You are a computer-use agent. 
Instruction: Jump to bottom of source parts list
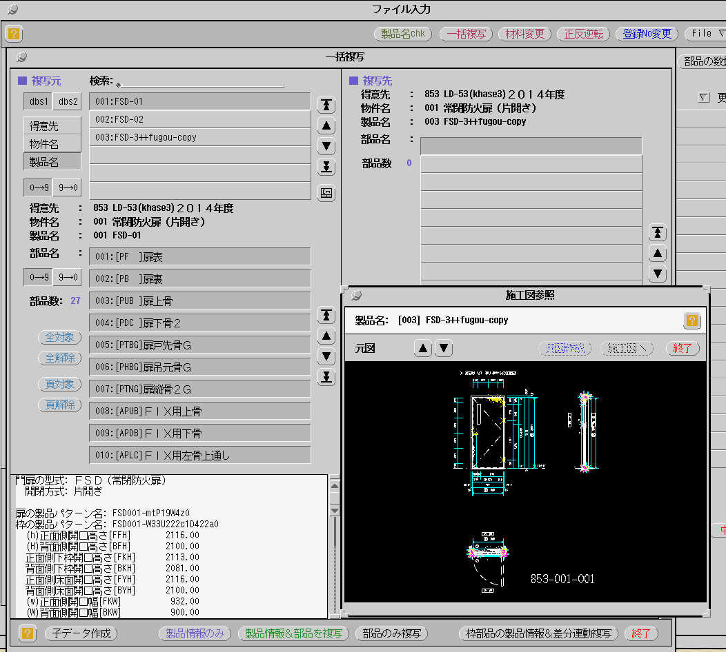[326, 377]
